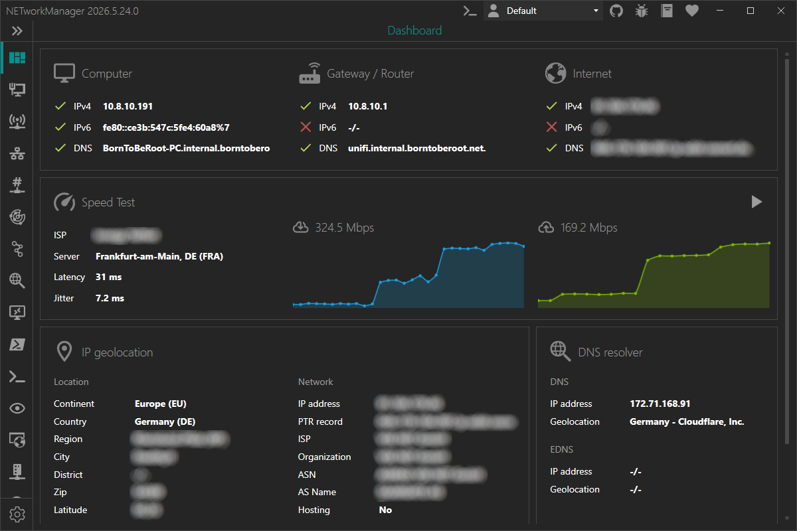Click the BornToBeRoot-PC DNS hostname
Image resolution: width=797 pixels, height=531 pixels.
click(x=187, y=148)
